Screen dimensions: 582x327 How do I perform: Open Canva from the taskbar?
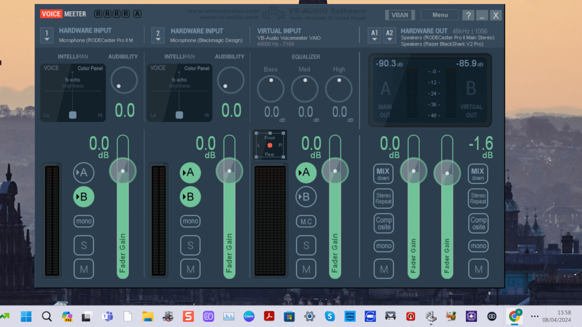click(x=249, y=316)
